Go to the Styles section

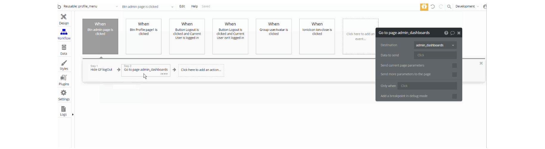[64, 65]
